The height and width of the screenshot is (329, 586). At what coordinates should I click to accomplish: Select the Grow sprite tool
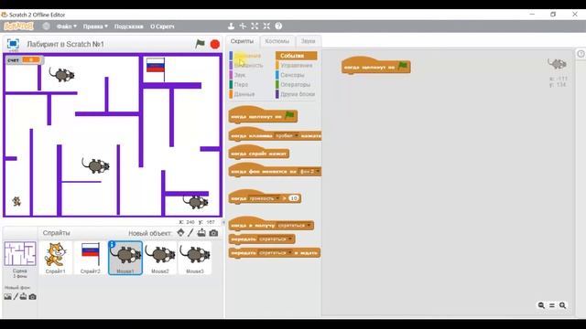(255, 27)
